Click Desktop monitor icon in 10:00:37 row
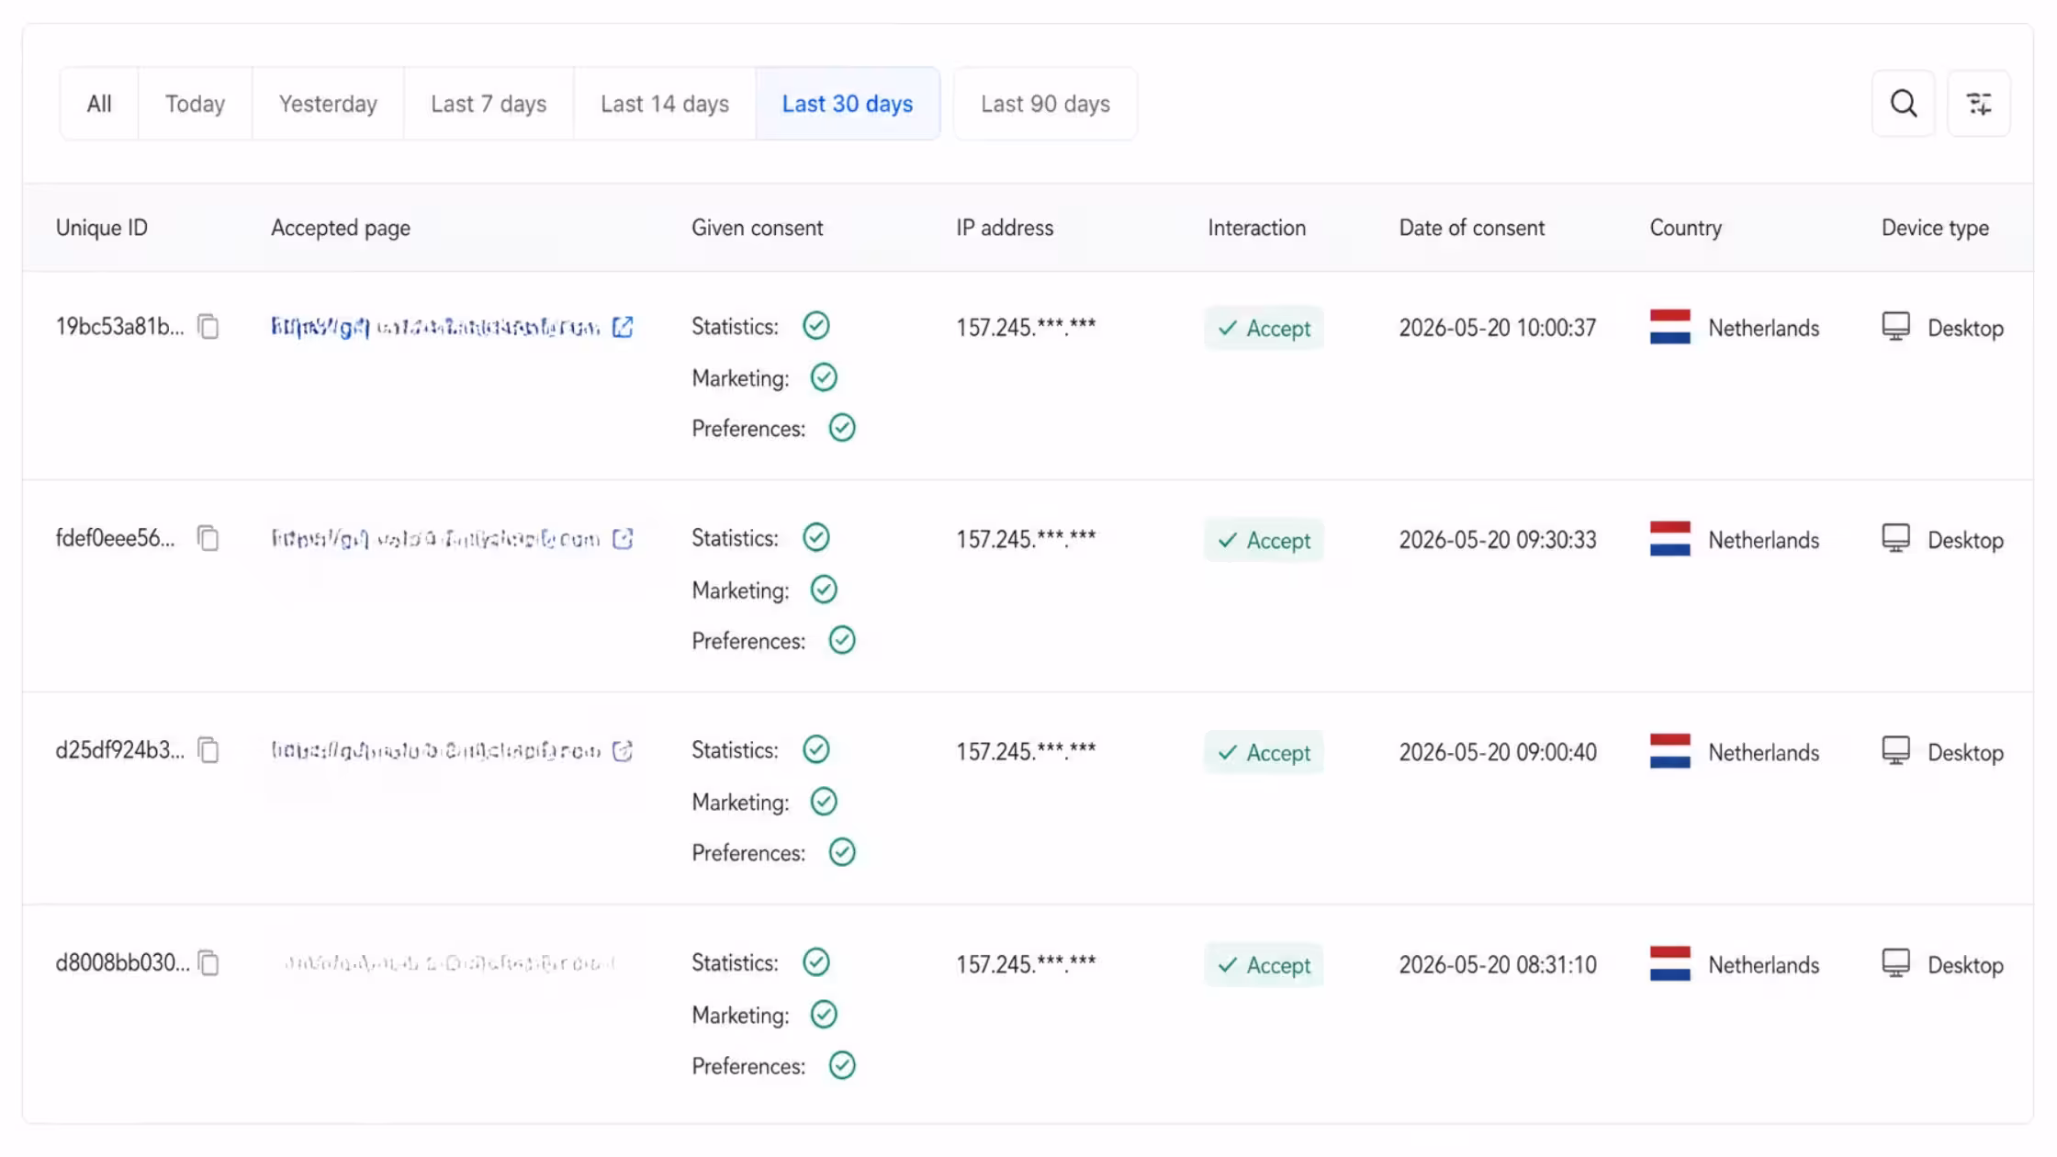Screen dimensions: 2057x1157 coord(1895,326)
